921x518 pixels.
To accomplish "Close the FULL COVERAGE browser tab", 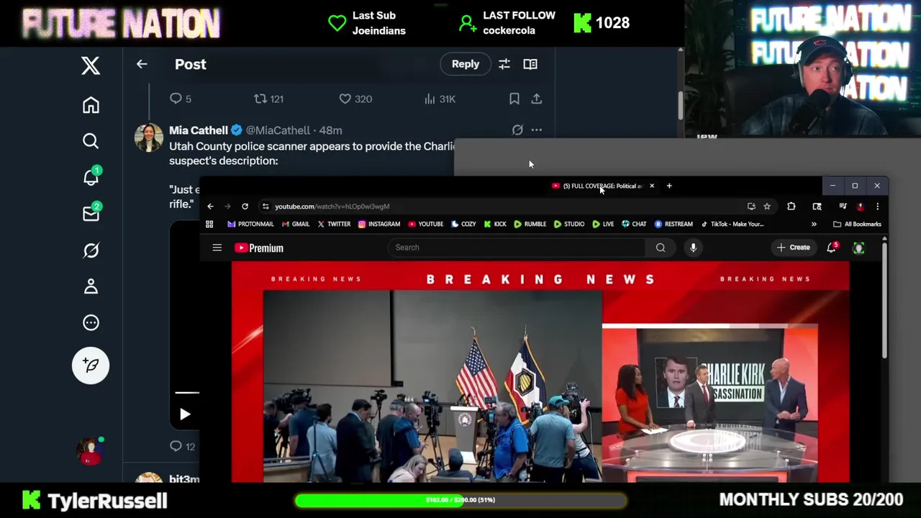I will coord(652,186).
